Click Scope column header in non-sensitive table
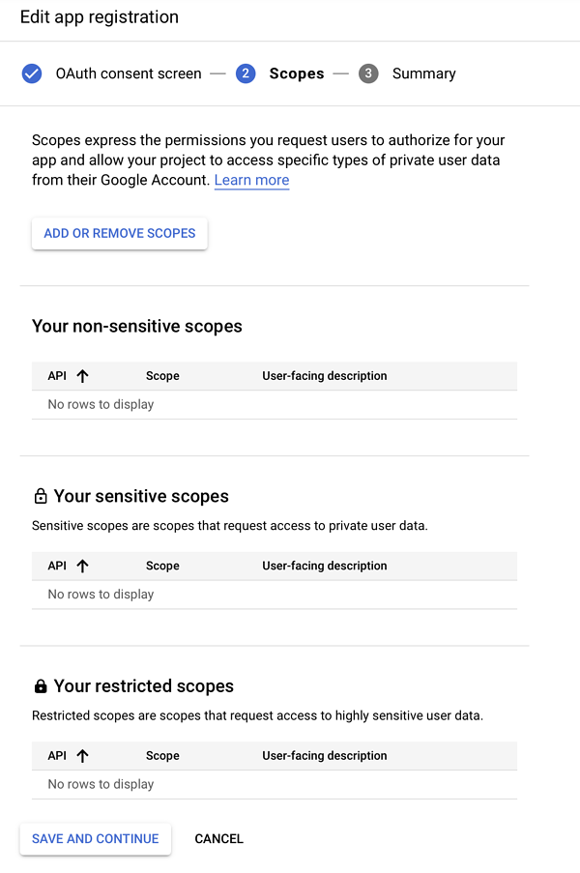 (x=162, y=376)
